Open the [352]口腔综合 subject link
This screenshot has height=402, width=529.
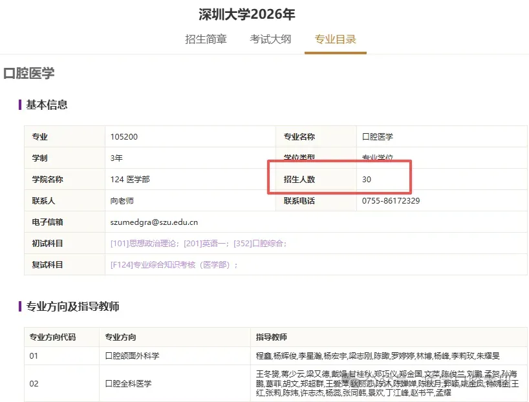[x=258, y=244]
